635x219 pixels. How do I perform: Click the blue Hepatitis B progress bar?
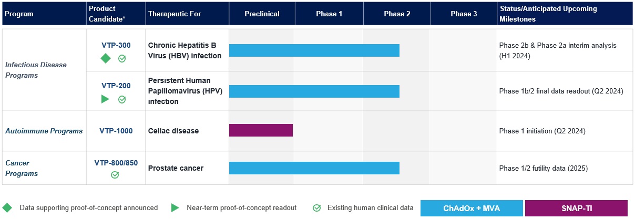pyautogui.click(x=314, y=50)
